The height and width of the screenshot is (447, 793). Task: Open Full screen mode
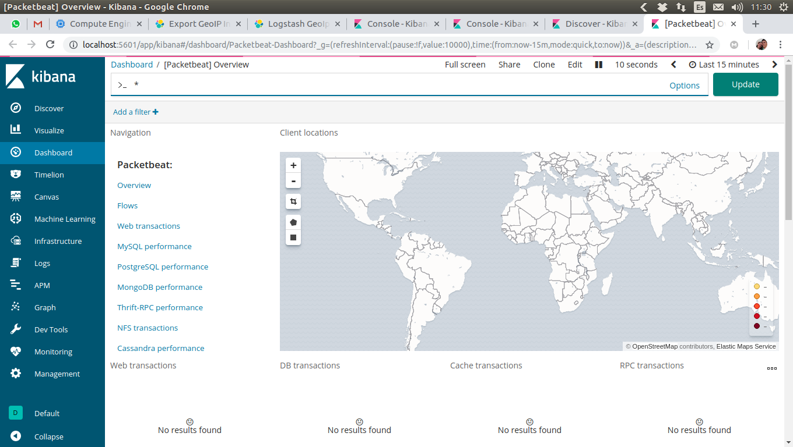coord(465,65)
